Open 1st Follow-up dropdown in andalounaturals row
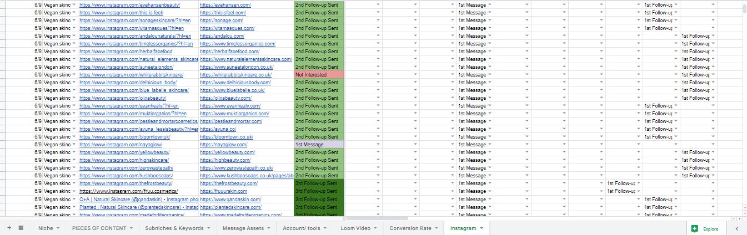Viewport: 747px width, 235px height. coord(713,36)
